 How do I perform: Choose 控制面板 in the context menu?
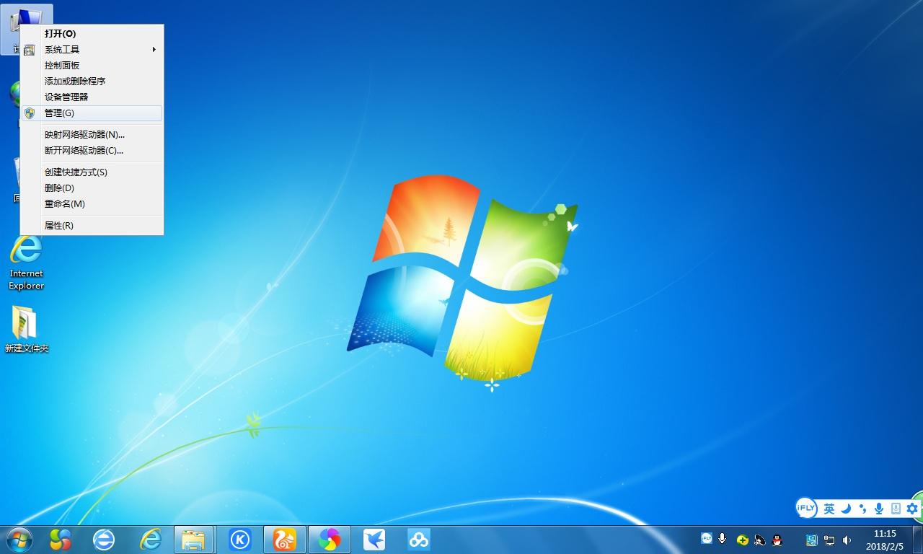click(92, 66)
